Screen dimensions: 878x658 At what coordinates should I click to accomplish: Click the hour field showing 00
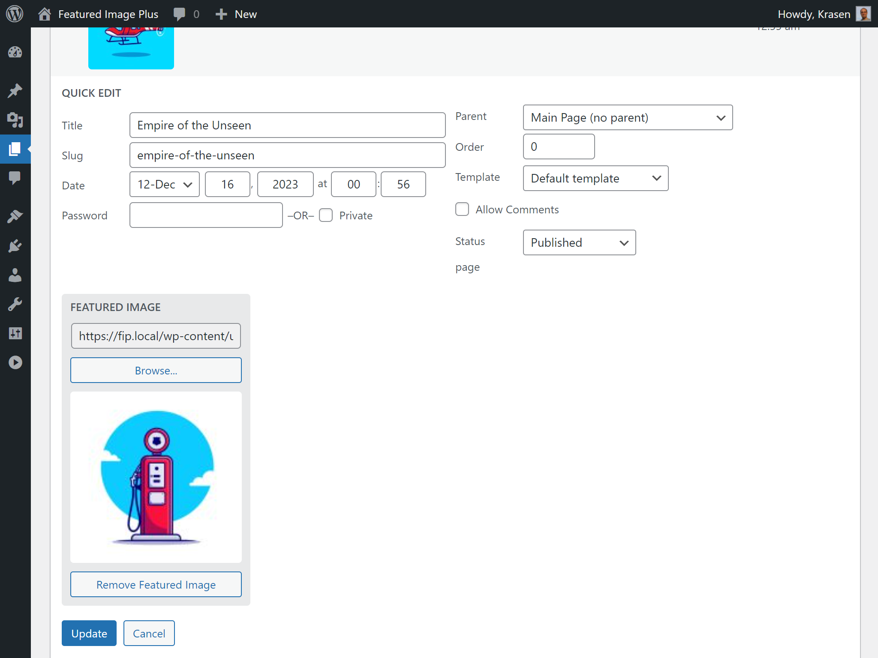tap(353, 184)
